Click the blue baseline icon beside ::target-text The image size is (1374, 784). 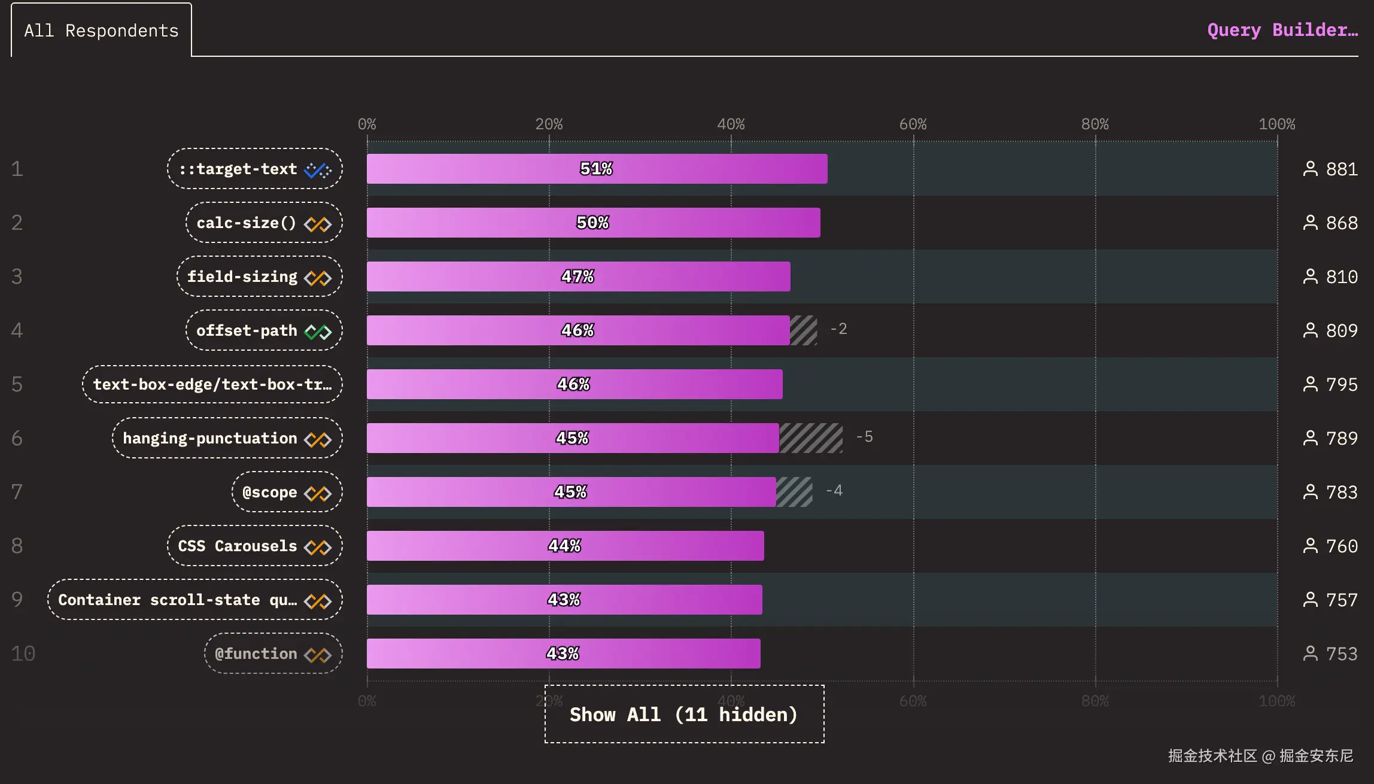coord(318,170)
